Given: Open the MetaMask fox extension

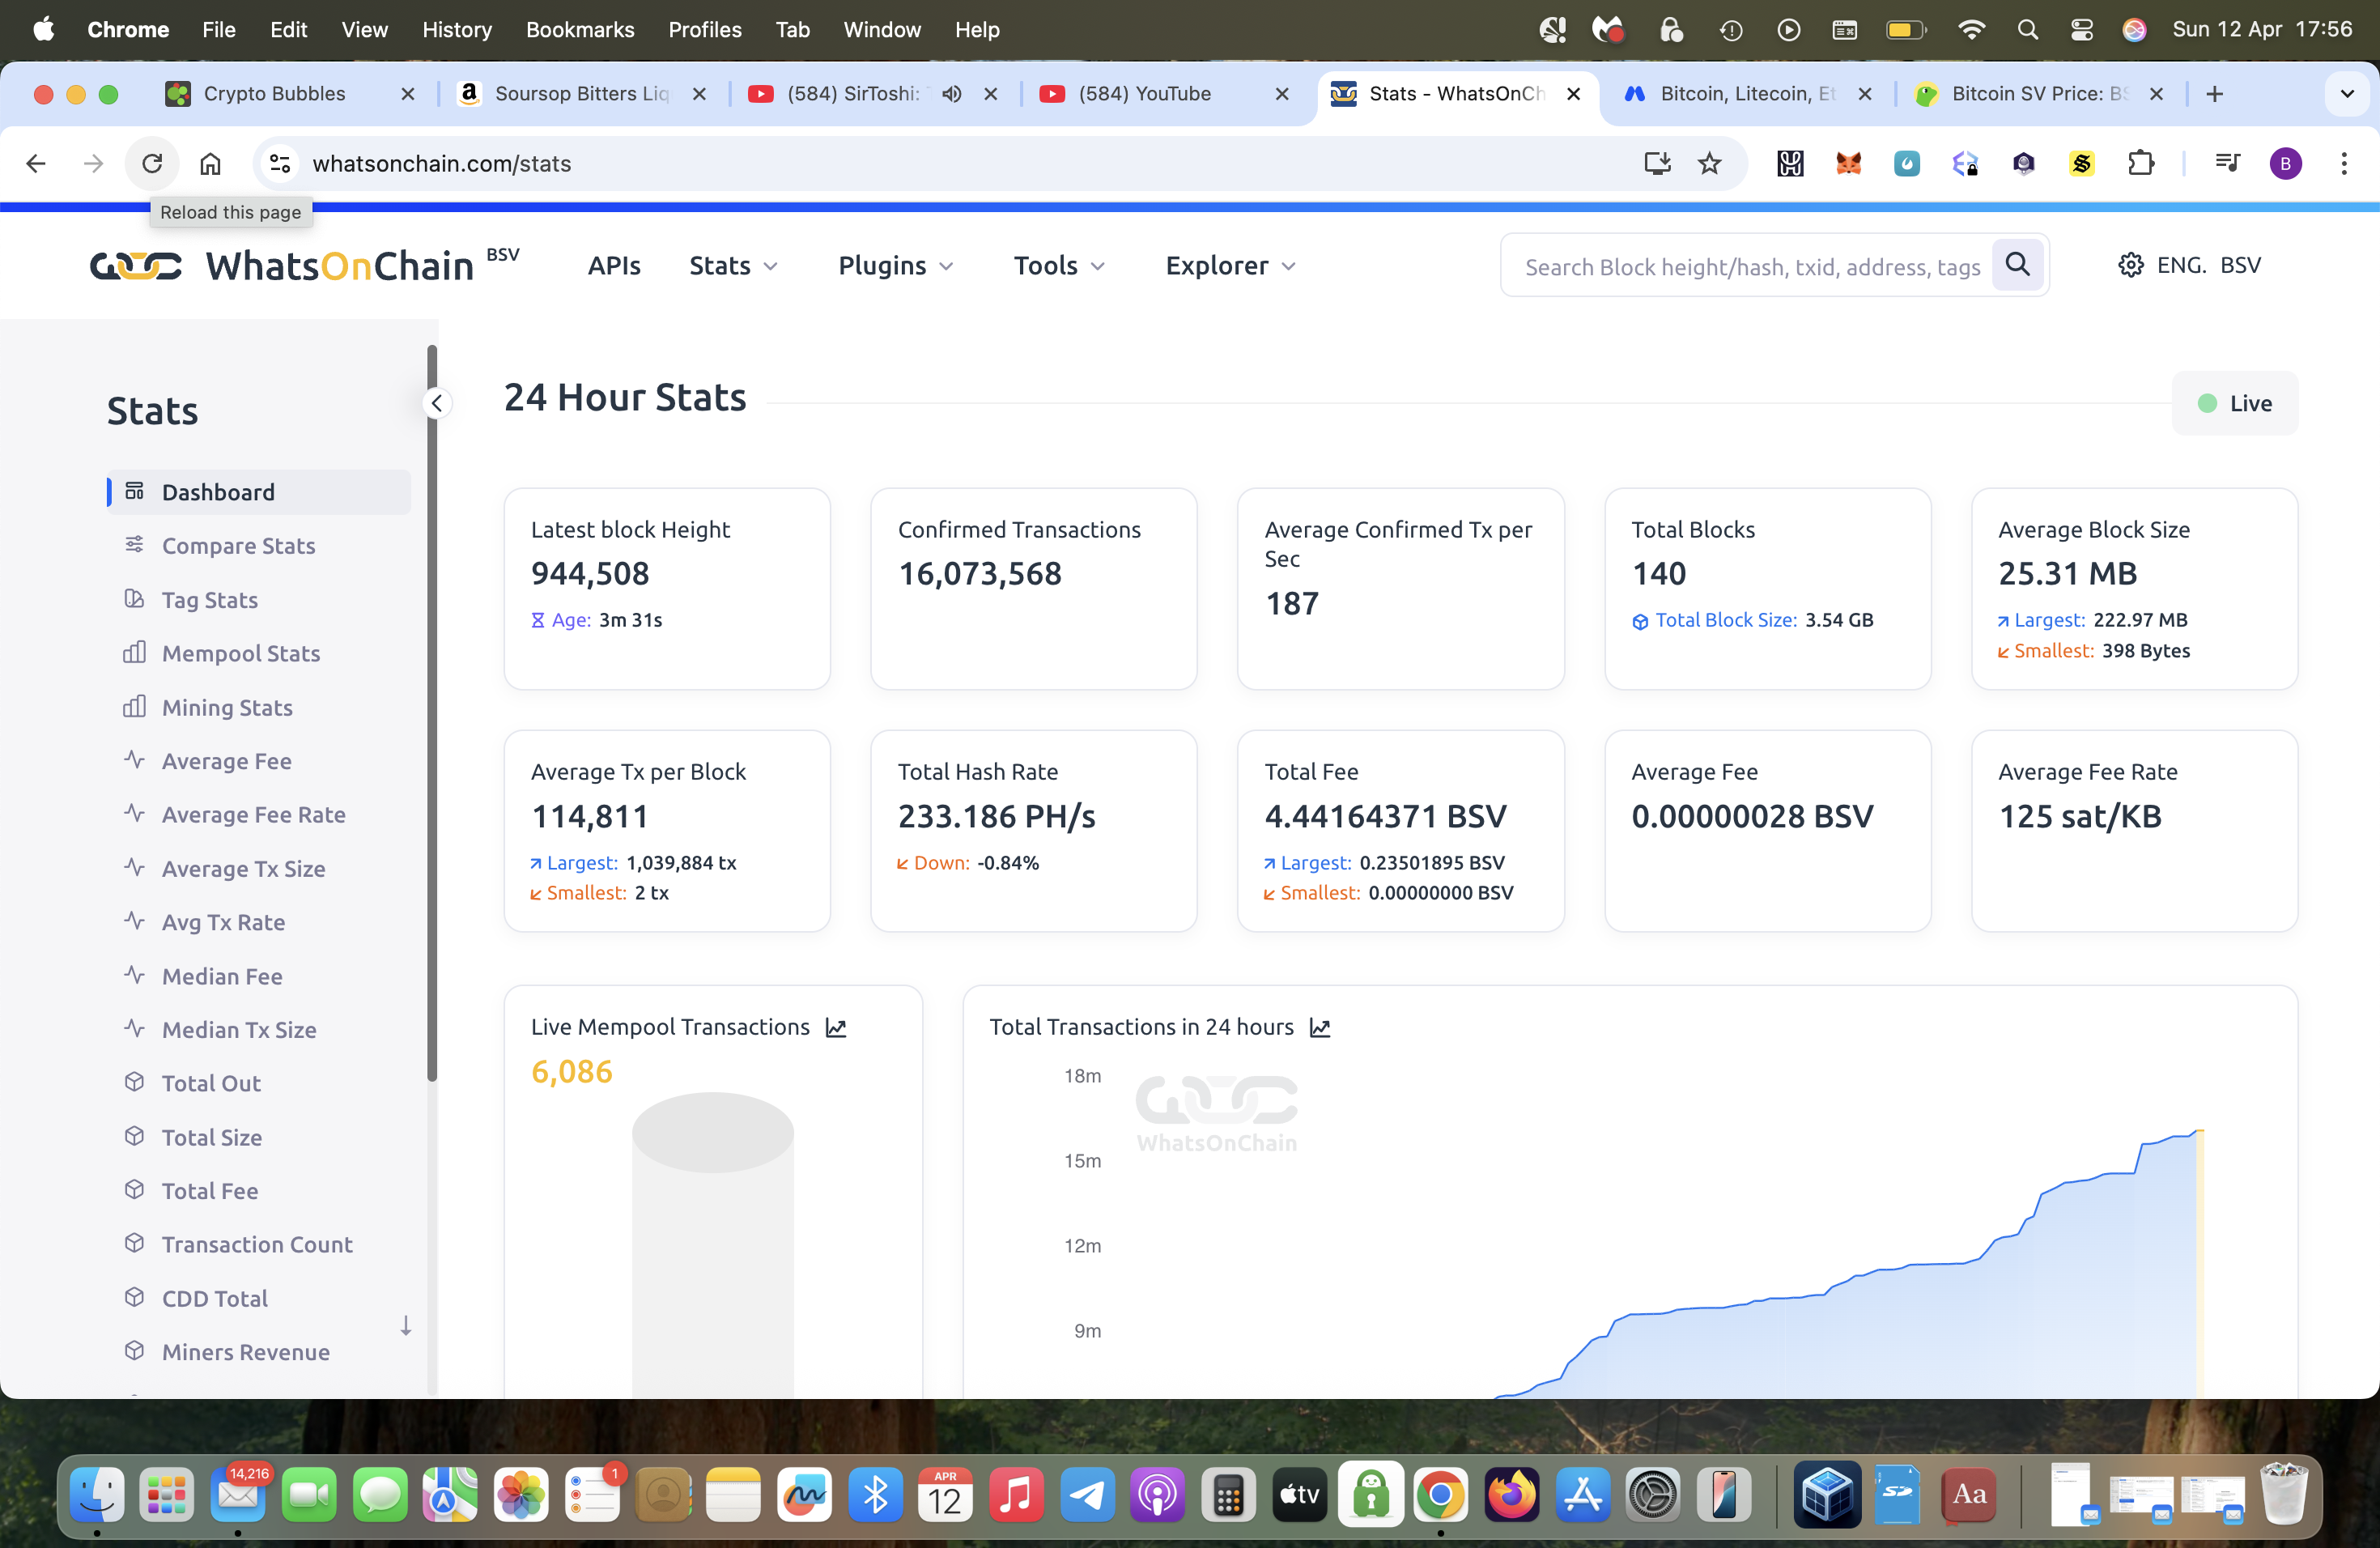Looking at the screenshot, I should pos(1848,163).
